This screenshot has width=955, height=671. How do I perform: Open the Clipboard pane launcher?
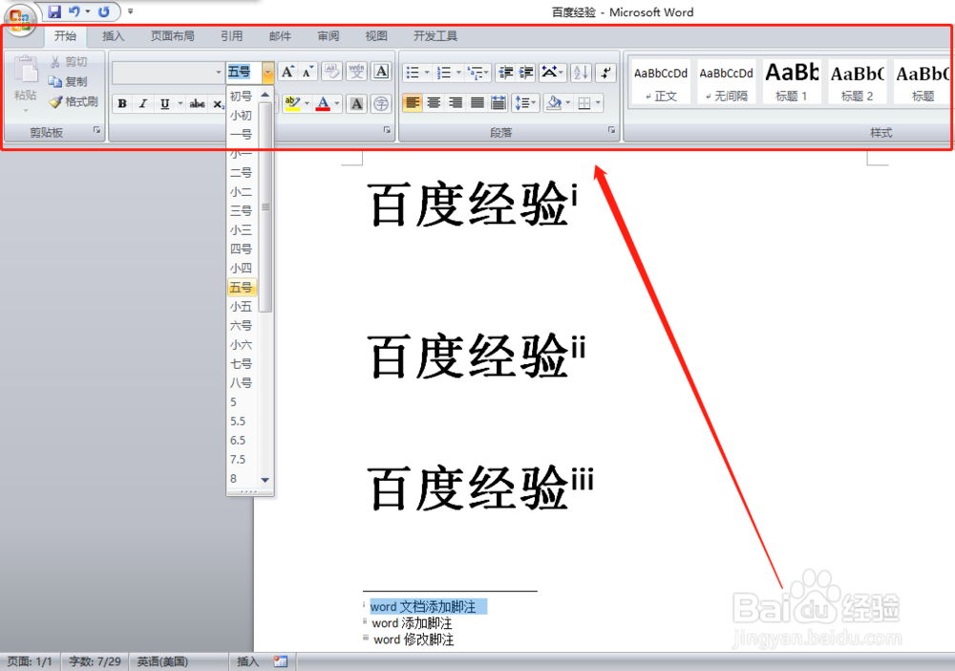pos(96,130)
